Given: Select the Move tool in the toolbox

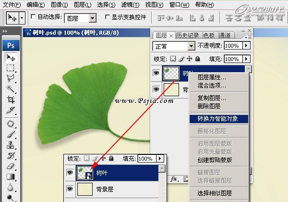Looking at the screenshot, I should (x=10, y=58).
